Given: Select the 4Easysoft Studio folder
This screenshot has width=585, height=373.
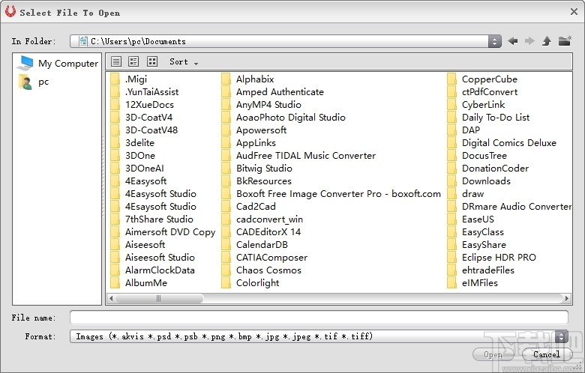Looking at the screenshot, I should pyautogui.click(x=153, y=194).
